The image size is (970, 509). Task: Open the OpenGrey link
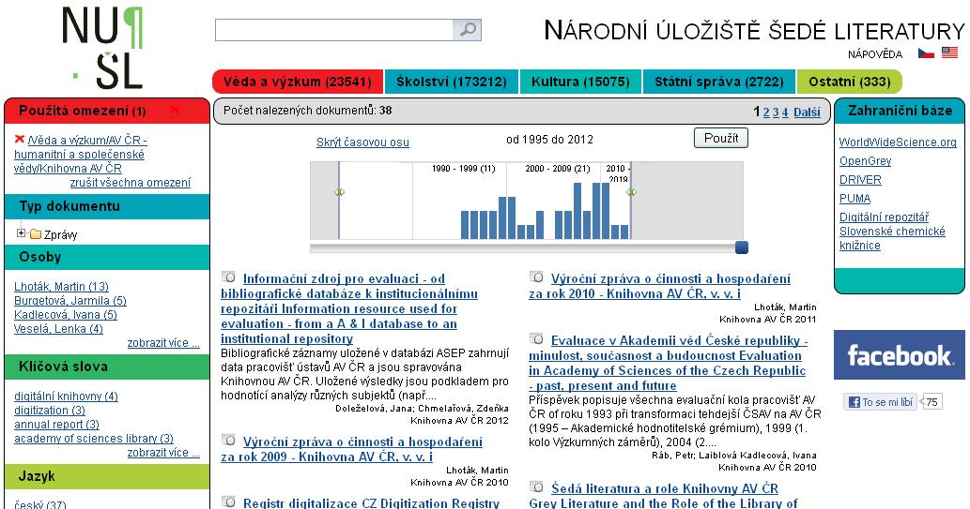865,160
